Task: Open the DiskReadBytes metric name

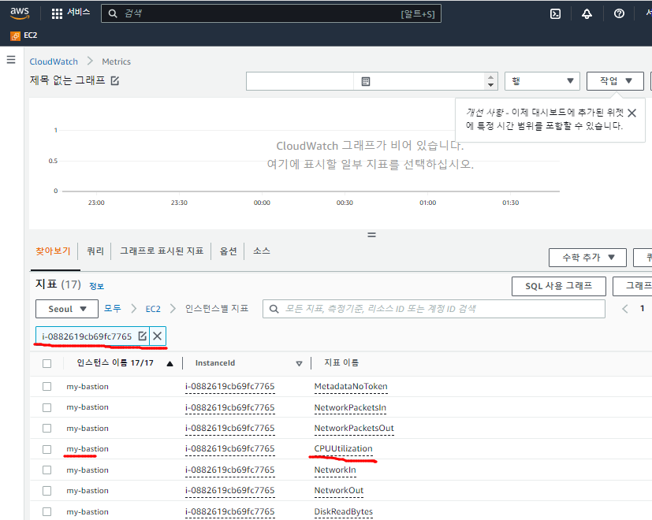Action: 344,511
